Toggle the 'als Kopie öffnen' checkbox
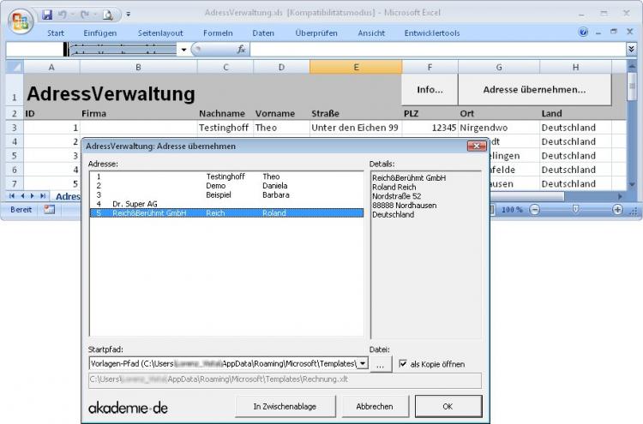The height and width of the screenshot is (424, 643). (x=404, y=364)
